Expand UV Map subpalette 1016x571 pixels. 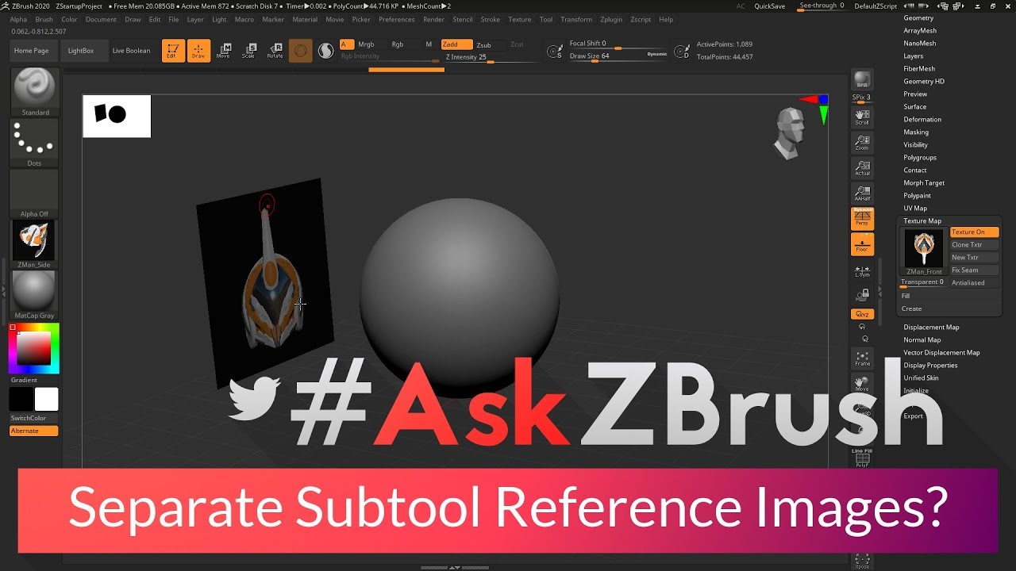(x=915, y=208)
